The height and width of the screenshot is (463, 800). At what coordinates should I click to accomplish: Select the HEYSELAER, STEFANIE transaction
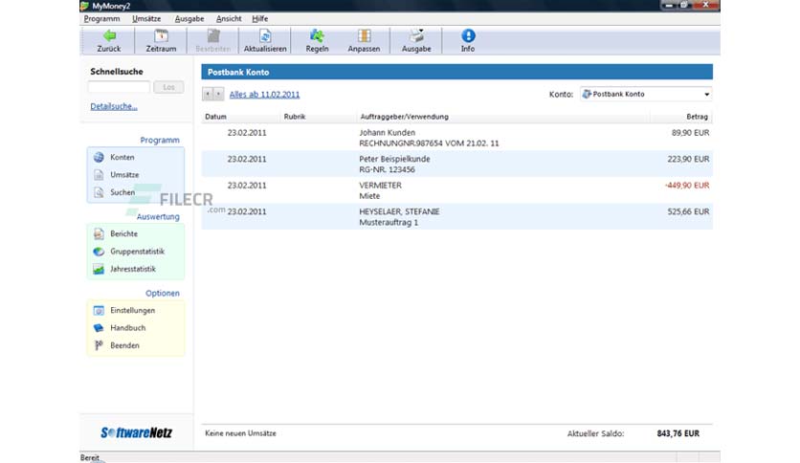(x=456, y=216)
